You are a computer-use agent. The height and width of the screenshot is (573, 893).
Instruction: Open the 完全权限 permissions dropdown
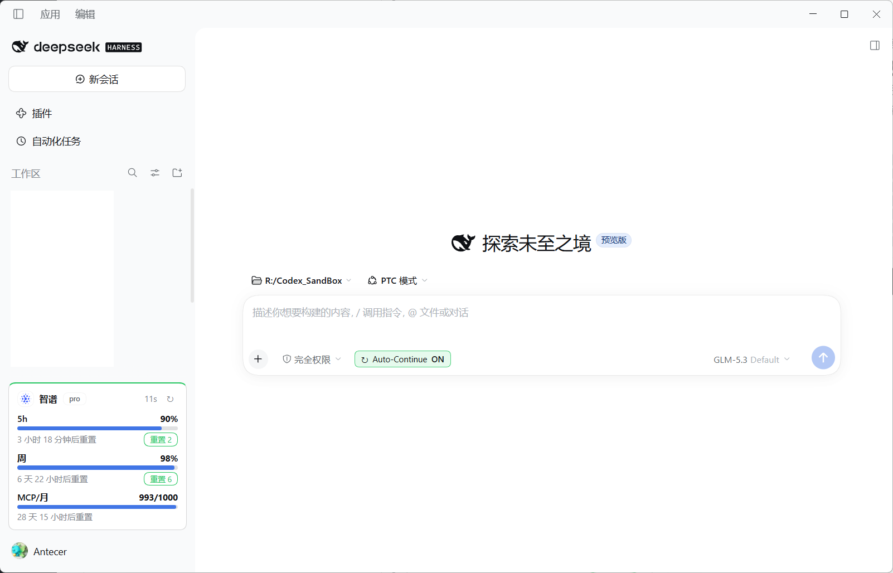point(312,360)
